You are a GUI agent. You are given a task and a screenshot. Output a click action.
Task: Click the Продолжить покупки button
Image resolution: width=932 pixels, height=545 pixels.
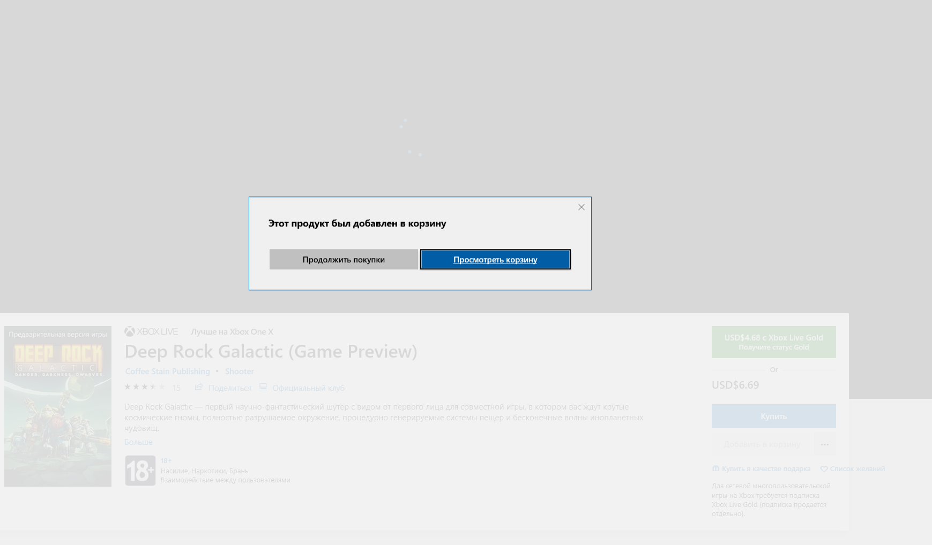pos(344,260)
